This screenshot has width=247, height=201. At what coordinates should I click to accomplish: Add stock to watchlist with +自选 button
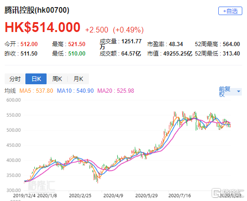click(x=230, y=11)
